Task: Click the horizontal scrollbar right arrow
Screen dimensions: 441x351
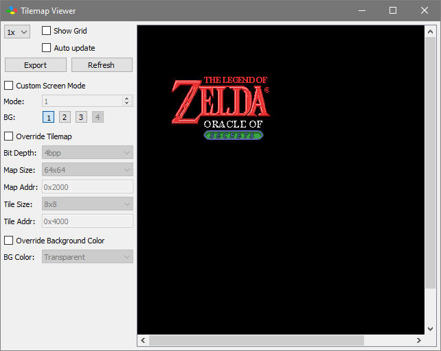Action: tap(419, 340)
